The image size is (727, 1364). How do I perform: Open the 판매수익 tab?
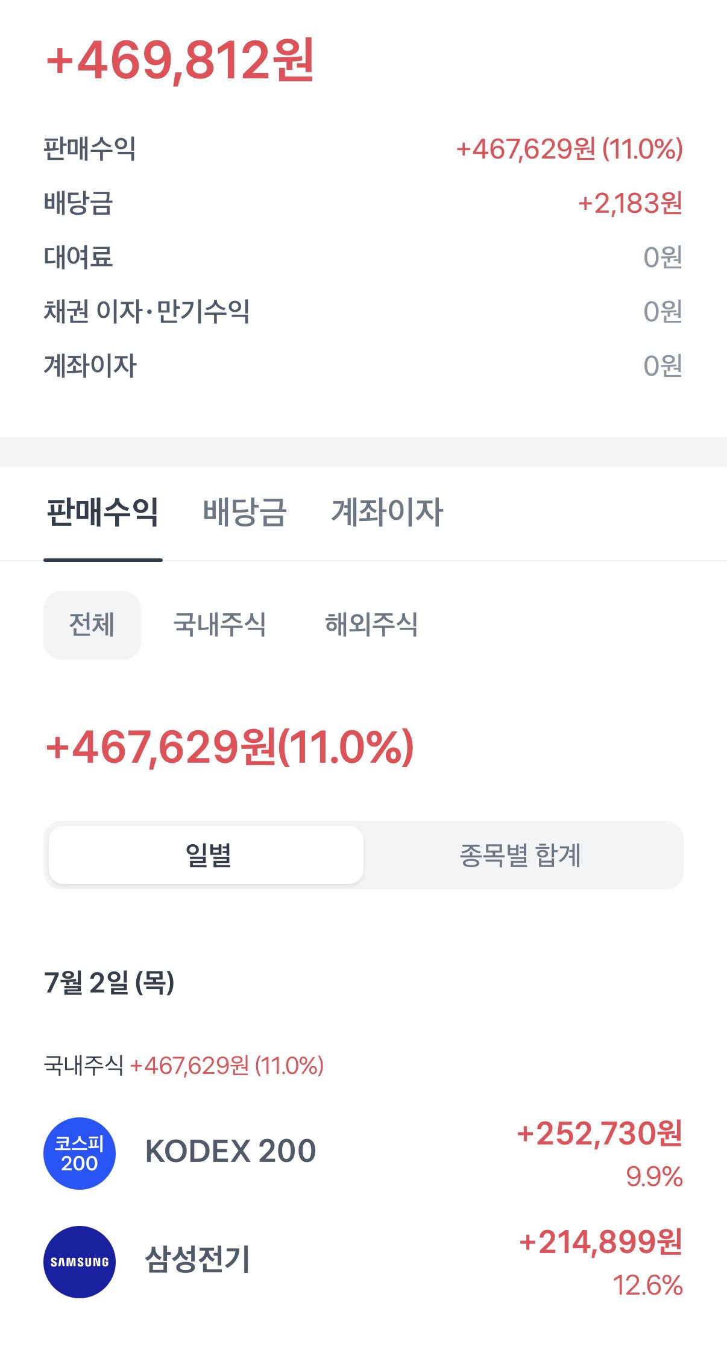click(x=103, y=513)
